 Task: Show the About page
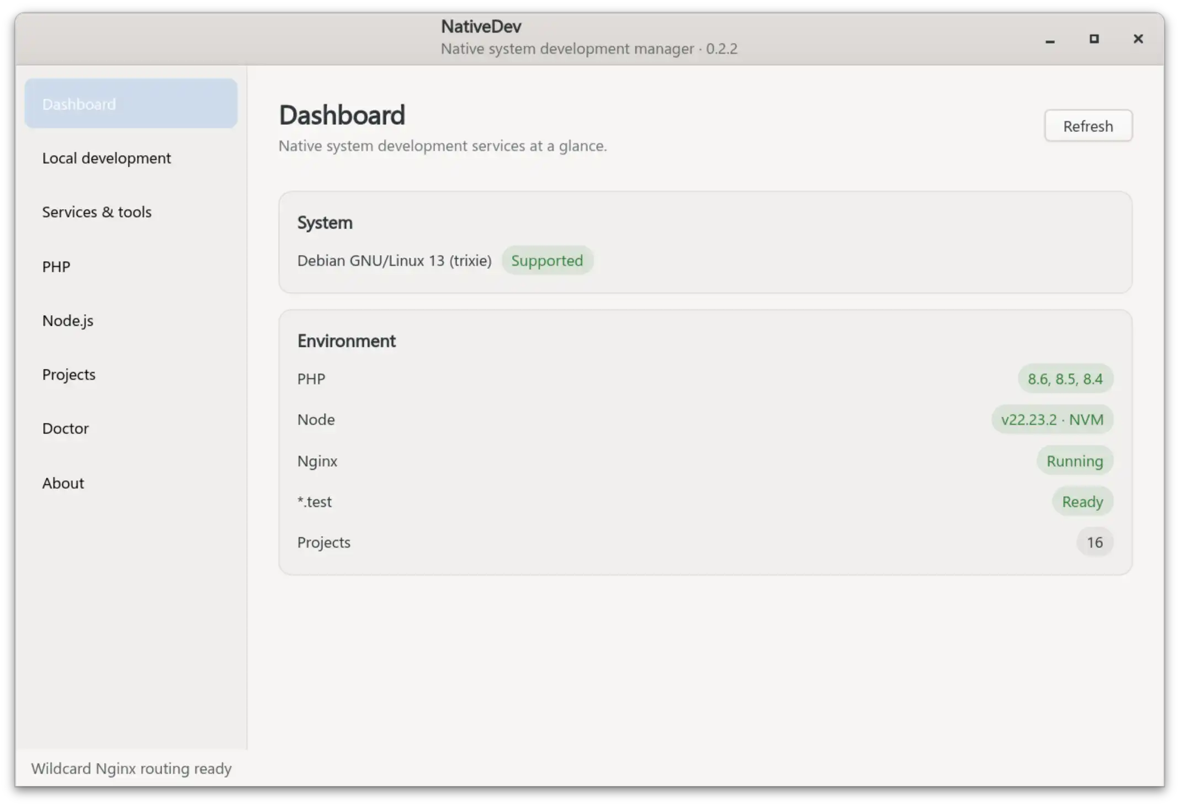point(131,483)
